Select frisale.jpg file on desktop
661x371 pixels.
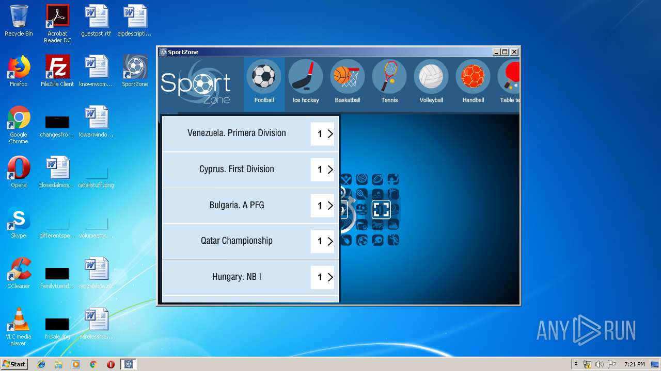57,329
